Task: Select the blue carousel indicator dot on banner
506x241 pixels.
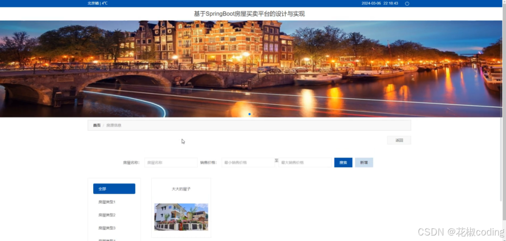Action: pyautogui.click(x=249, y=114)
